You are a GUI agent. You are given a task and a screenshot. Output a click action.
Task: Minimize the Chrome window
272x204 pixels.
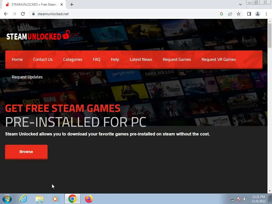pyautogui.click(x=250, y=2)
